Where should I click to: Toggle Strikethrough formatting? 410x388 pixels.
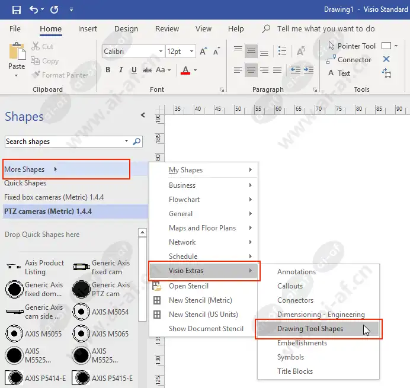(x=147, y=70)
